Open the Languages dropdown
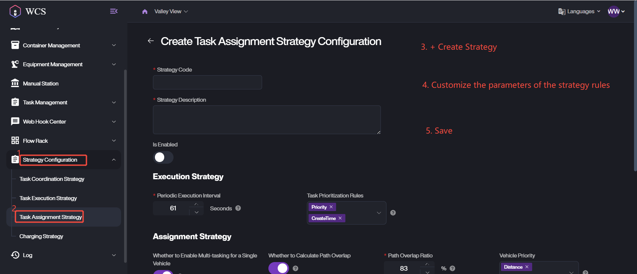The height and width of the screenshot is (274, 637). (580, 12)
